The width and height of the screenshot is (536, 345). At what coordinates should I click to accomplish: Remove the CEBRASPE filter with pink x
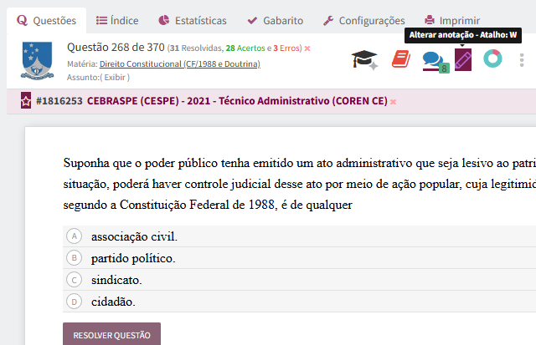(393, 102)
